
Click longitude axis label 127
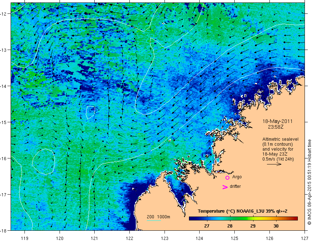305,238
